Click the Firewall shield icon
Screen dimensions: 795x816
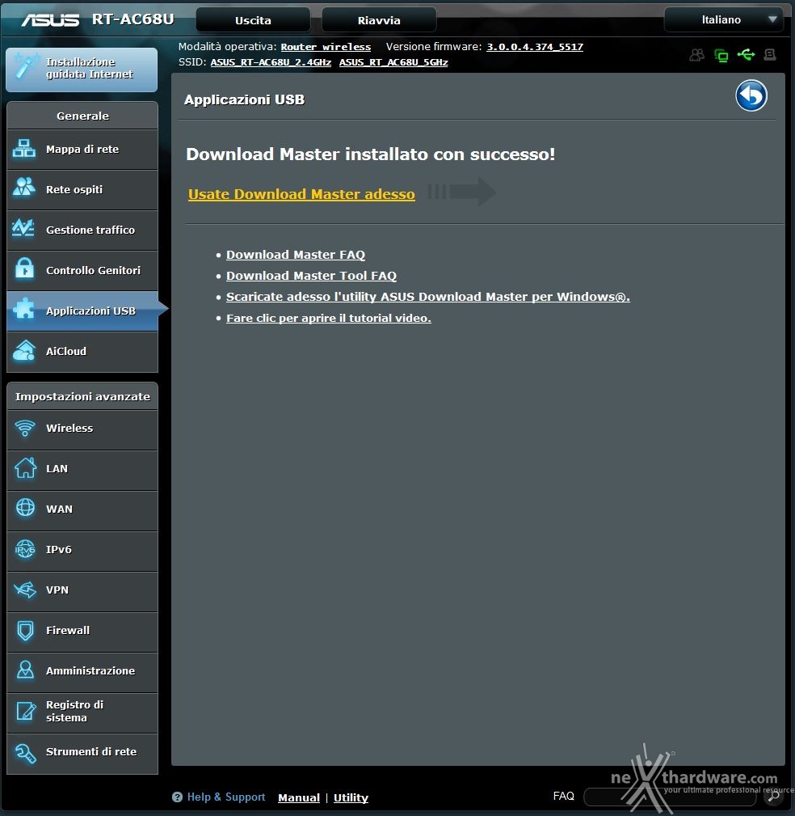coord(24,630)
